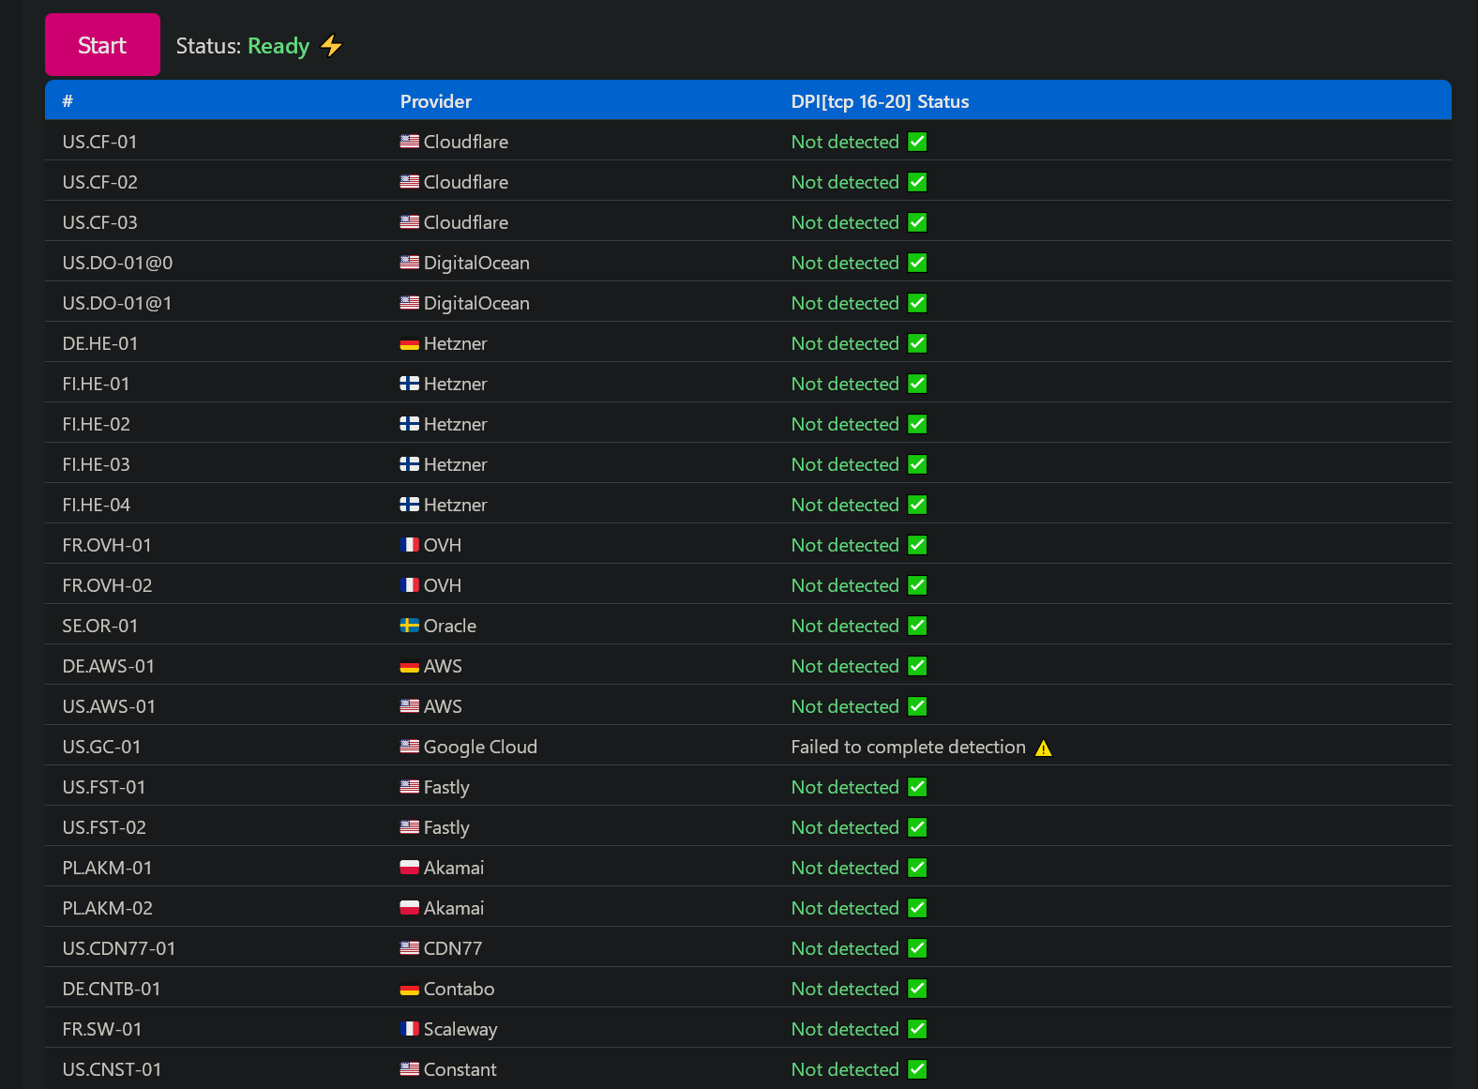Click the green checkmark icon in row PL.AKM-02

(917, 908)
